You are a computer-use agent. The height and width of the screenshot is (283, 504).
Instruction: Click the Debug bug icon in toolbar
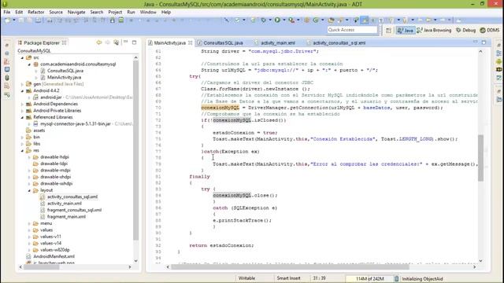click(264, 20)
